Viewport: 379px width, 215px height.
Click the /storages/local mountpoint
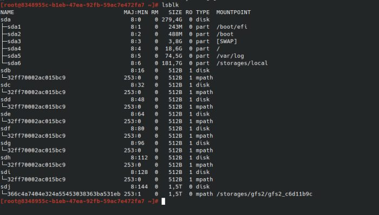click(x=242, y=63)
